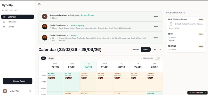Open Havish Wali profile avatar
208x95 pixels.
(5, 91)
